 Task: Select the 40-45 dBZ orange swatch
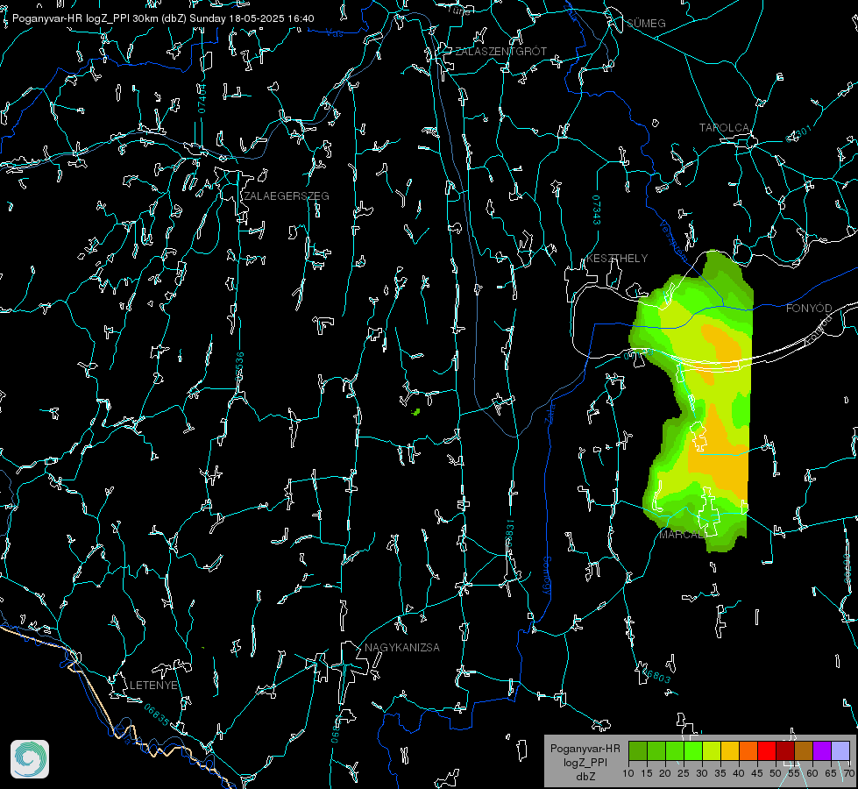[748, 750]
